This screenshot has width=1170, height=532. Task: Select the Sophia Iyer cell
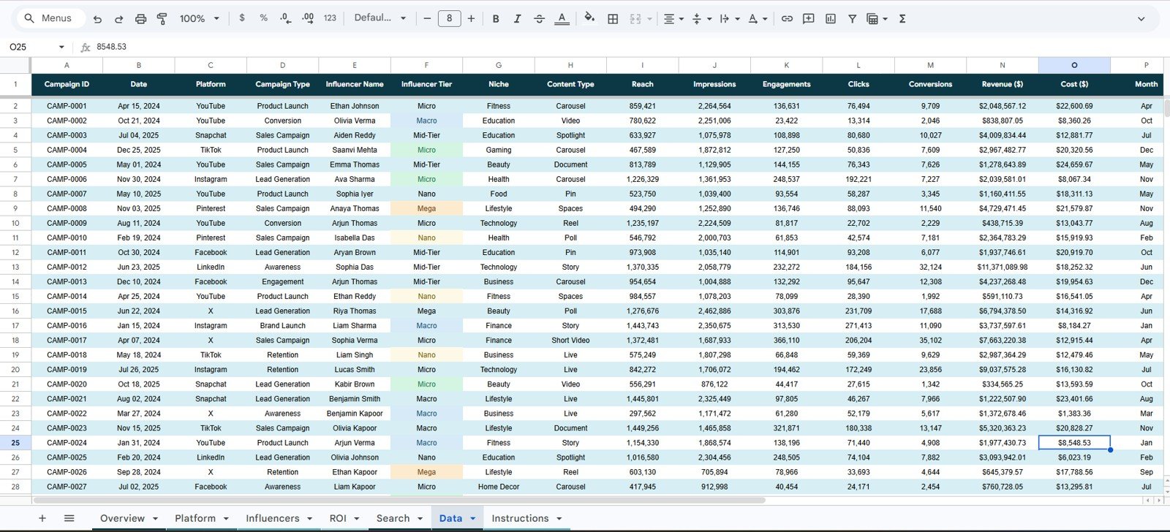[355, 194]
